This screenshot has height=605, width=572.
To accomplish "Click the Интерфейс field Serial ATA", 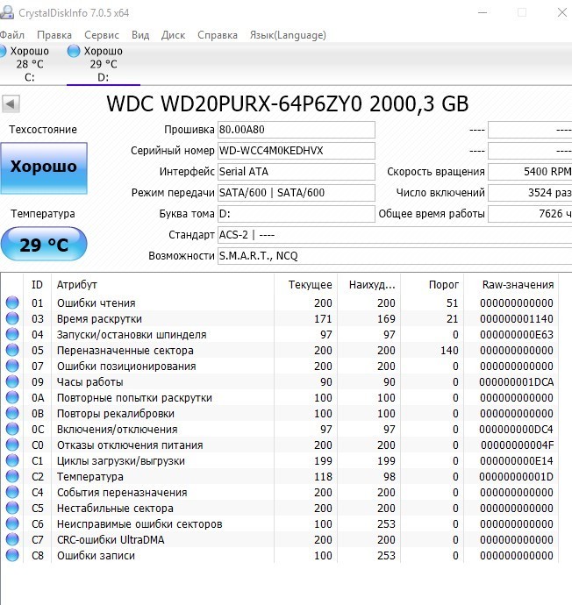I will click(296, 172).
